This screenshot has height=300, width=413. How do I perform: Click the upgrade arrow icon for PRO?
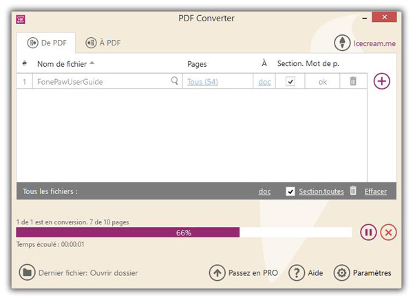[x=217, y=273]
